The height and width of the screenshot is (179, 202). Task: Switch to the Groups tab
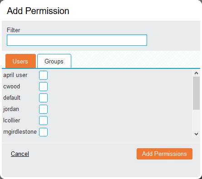(54, 61)
